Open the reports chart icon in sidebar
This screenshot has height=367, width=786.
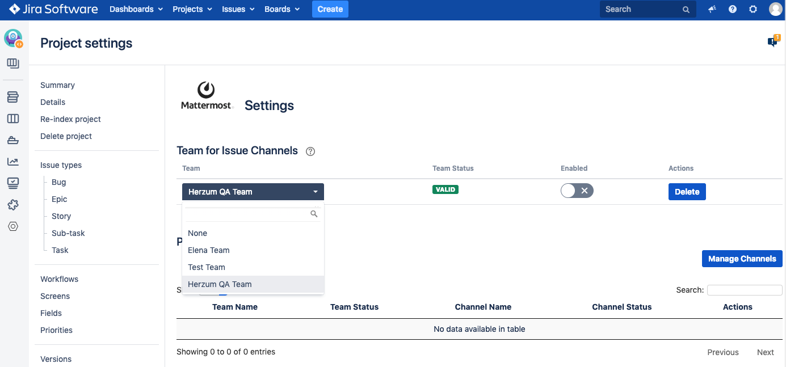(13, 162)
